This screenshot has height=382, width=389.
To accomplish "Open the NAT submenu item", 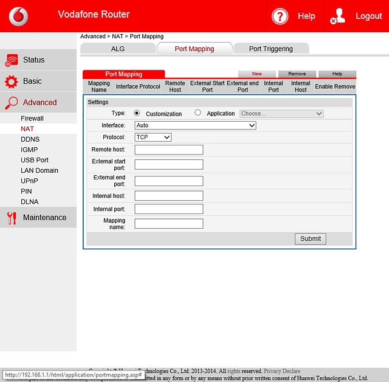I will coord(27,129).
